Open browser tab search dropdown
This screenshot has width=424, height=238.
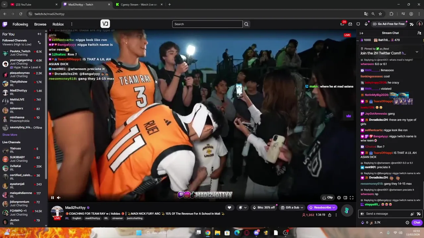(x=4, y=5)
